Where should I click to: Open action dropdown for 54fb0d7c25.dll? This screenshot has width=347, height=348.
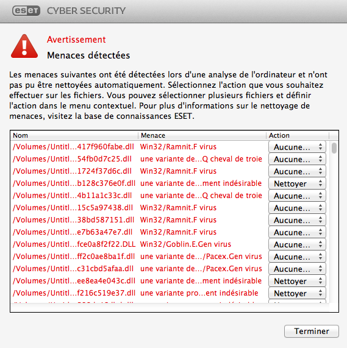point(297,159)
